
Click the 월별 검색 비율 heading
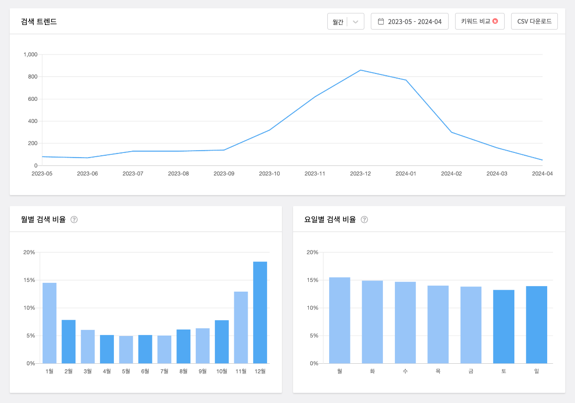coord(43,220)
